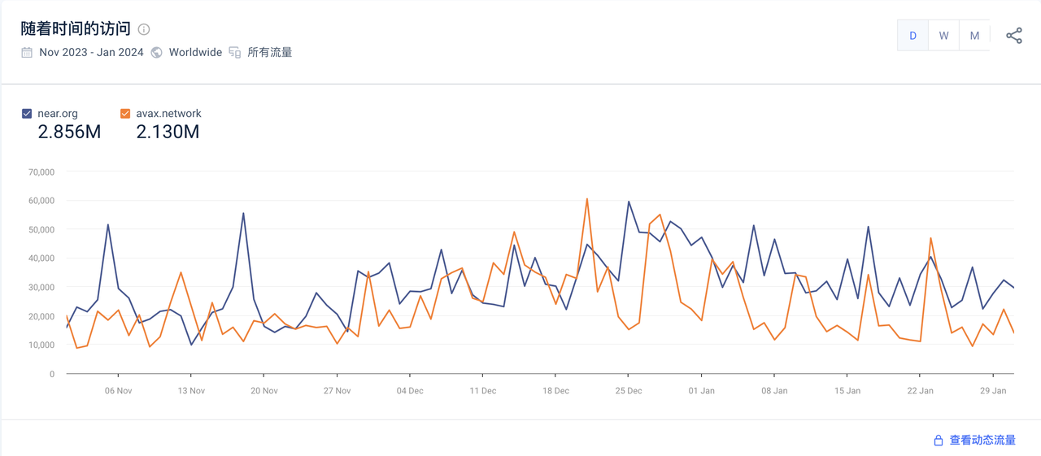Click the calendar icon by date range
Screen dimensions: 1041x456
click(x=27, y=52)
